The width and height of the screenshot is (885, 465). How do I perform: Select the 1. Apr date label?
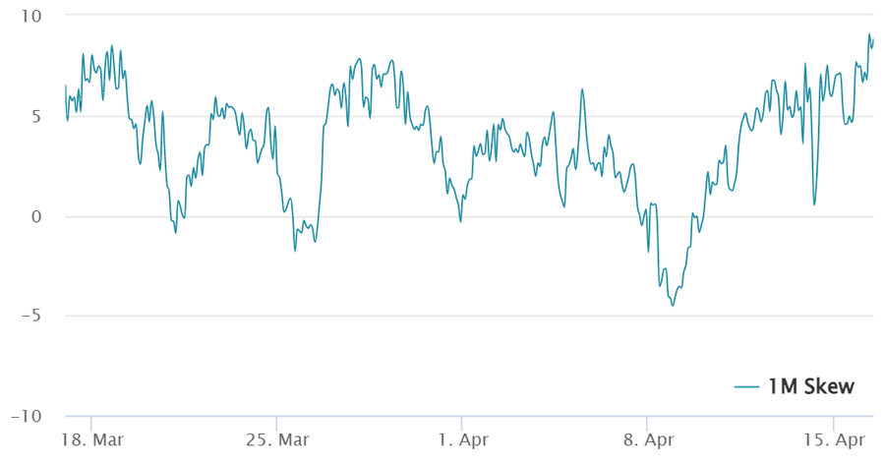coord(463,439)
